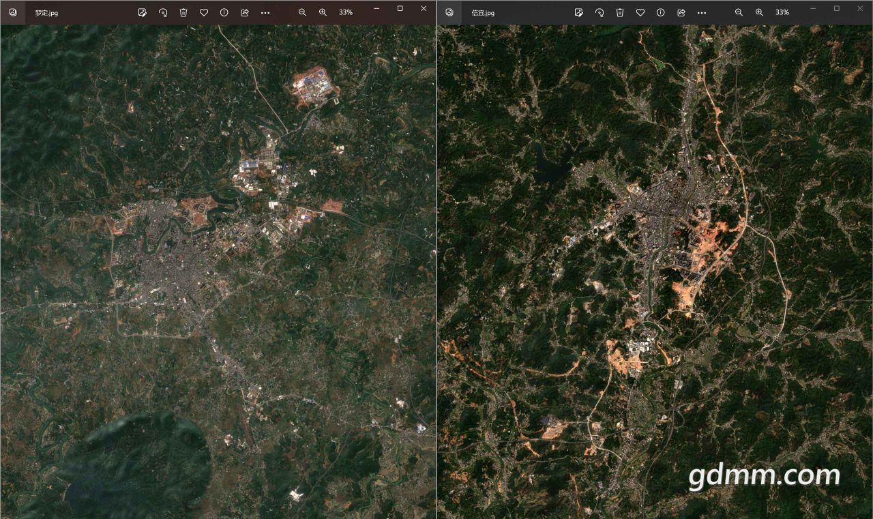Image resolution: width=873 pixels, height=519 pixels.
Task: Click the 33% zoom level in 罗定.jpg window
Action: click(346, 12)
